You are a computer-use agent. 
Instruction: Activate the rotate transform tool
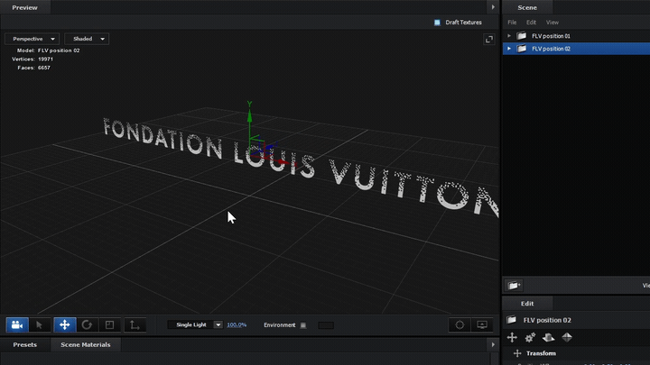point(87,324)
